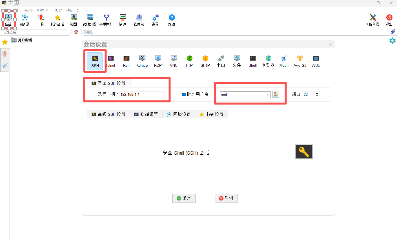Expand the username dropdown showing root
397x240 pixels.
268,95
